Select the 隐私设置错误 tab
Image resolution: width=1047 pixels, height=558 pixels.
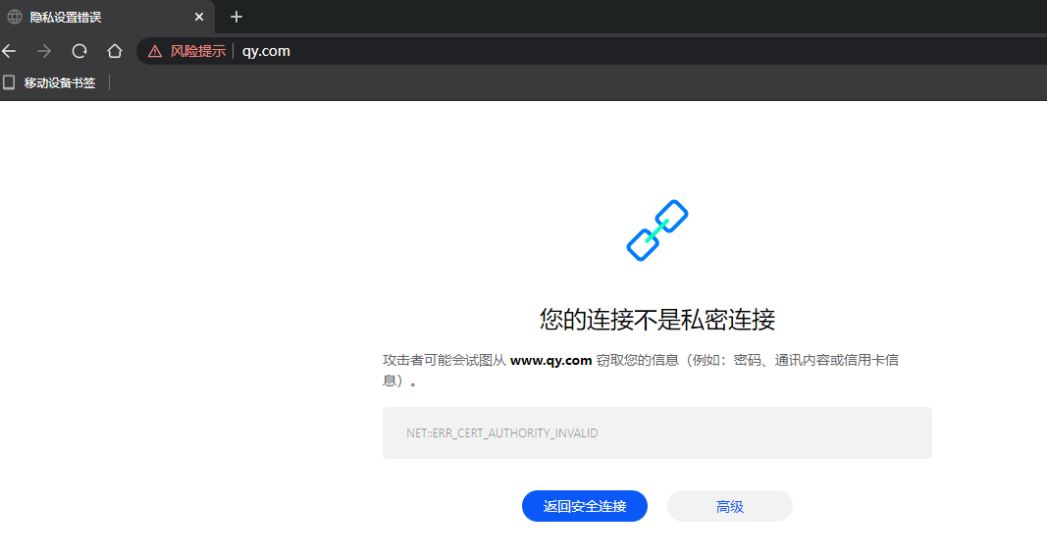pos(107,17)
